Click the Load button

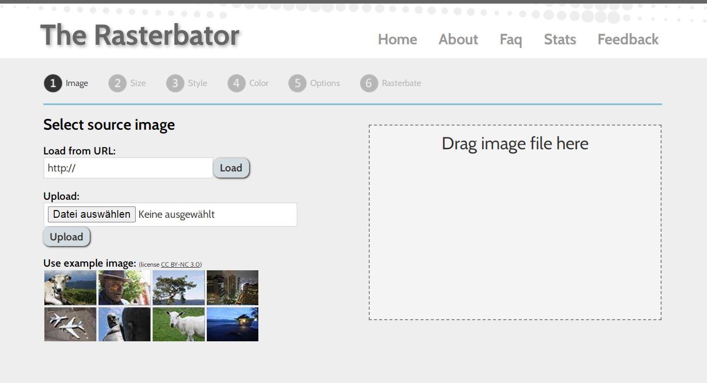(231, 167)
